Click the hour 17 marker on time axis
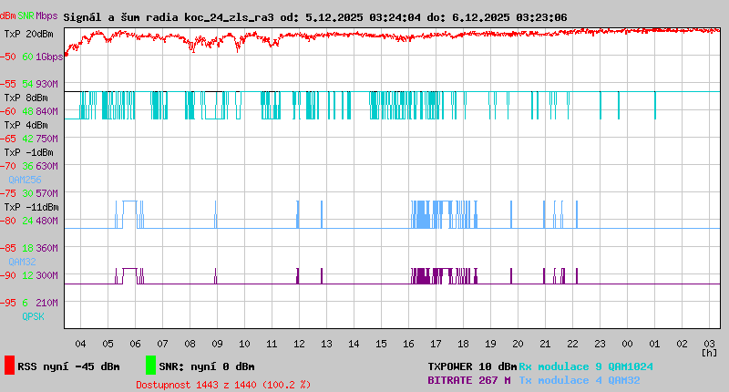 pyautogui.click(x=436, y=344)
